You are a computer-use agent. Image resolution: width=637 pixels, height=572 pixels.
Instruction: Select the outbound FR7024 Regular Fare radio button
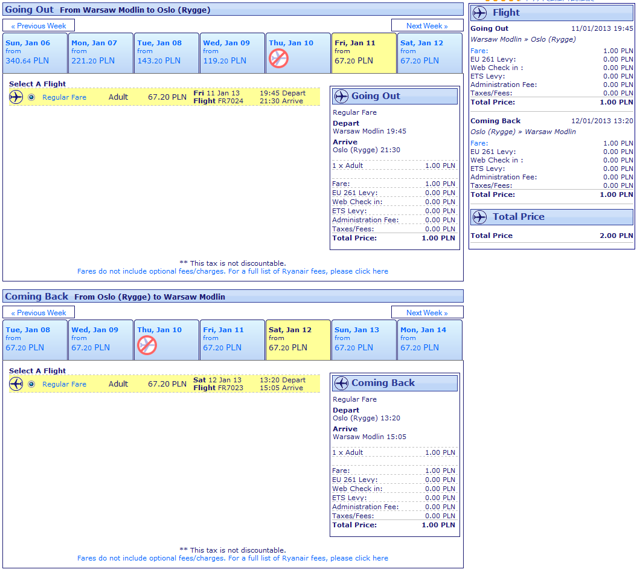pyautogui.click(x=31, y=97)
